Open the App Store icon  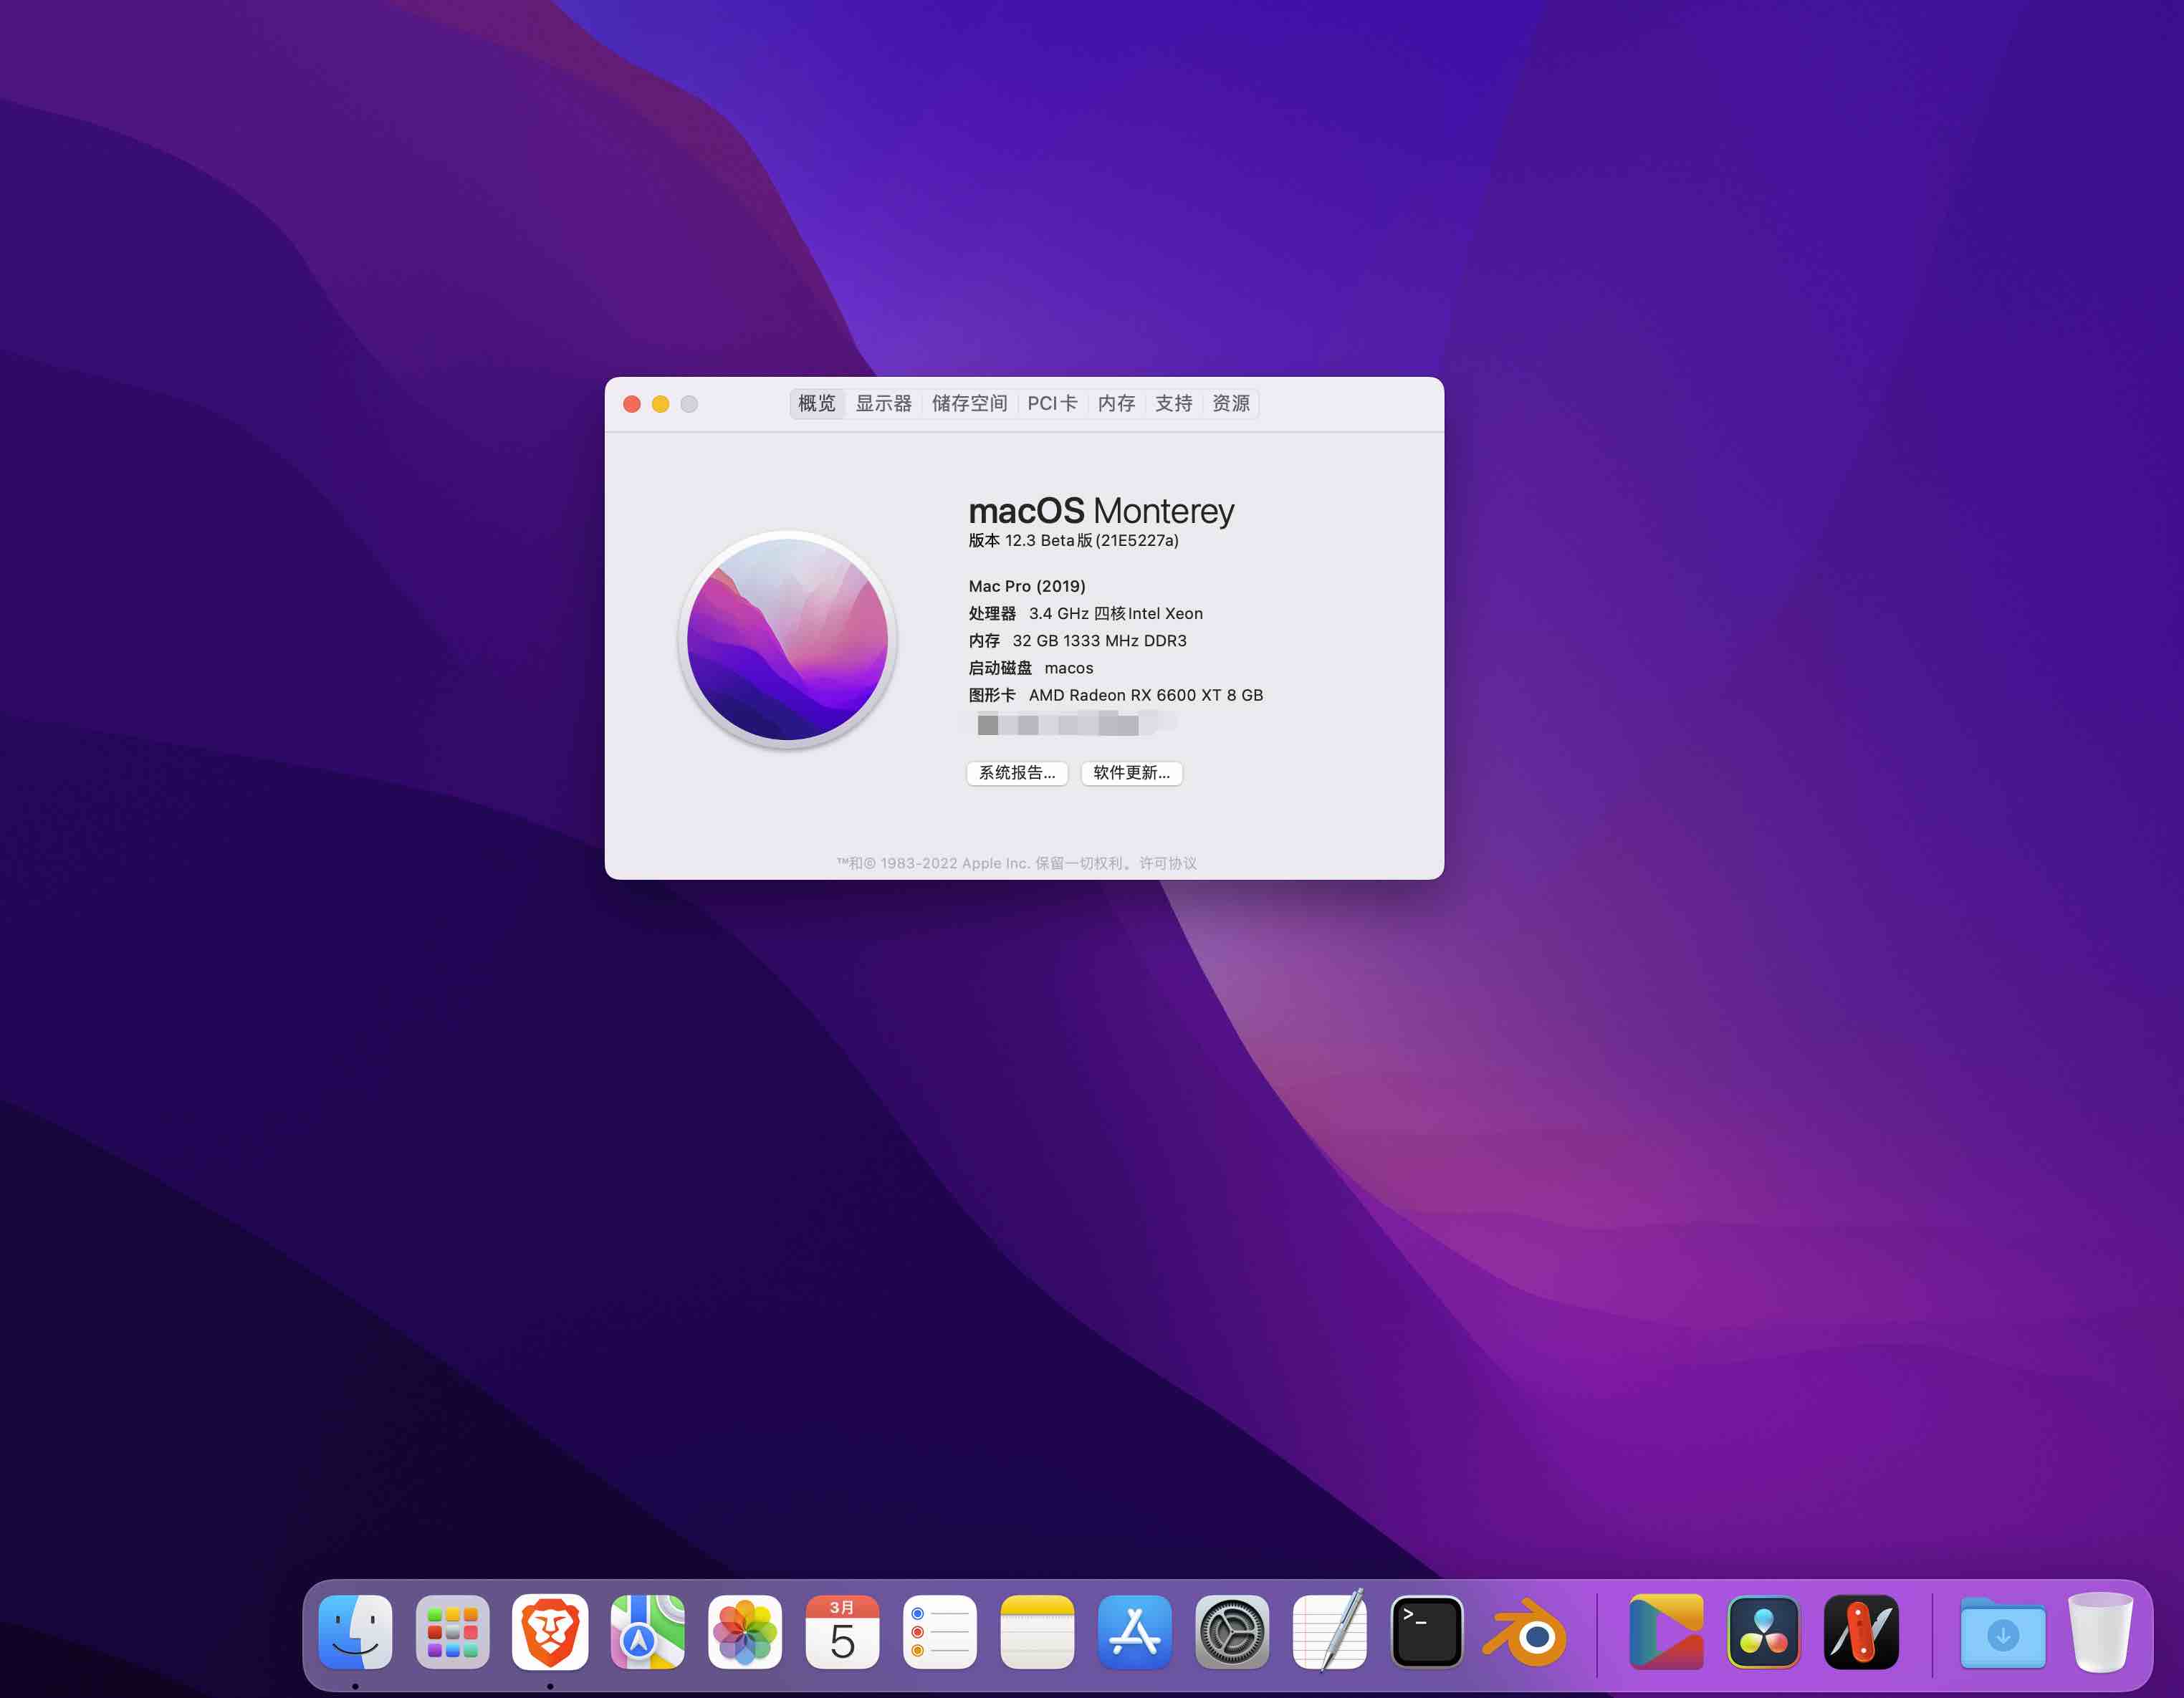coord(1134,1632)
